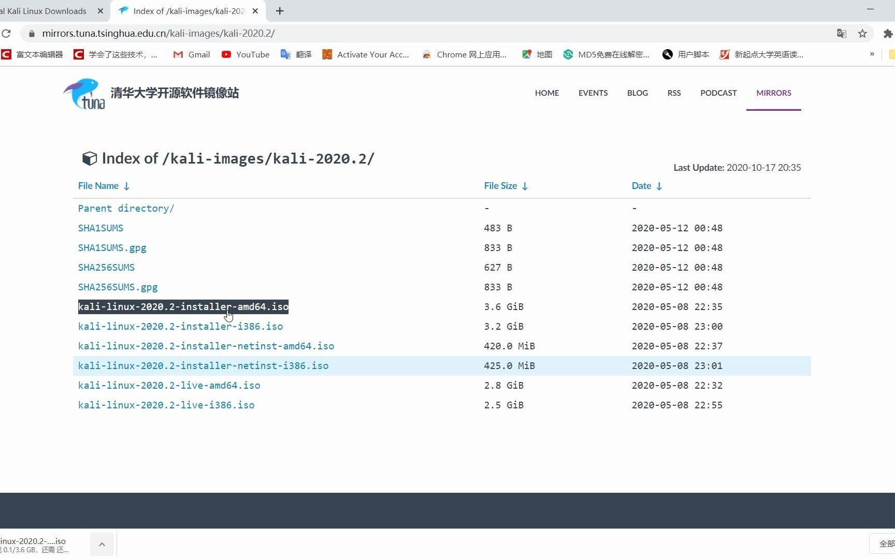Open MIRRORS navigation item
895x559 pixels.
click(774, 93)
